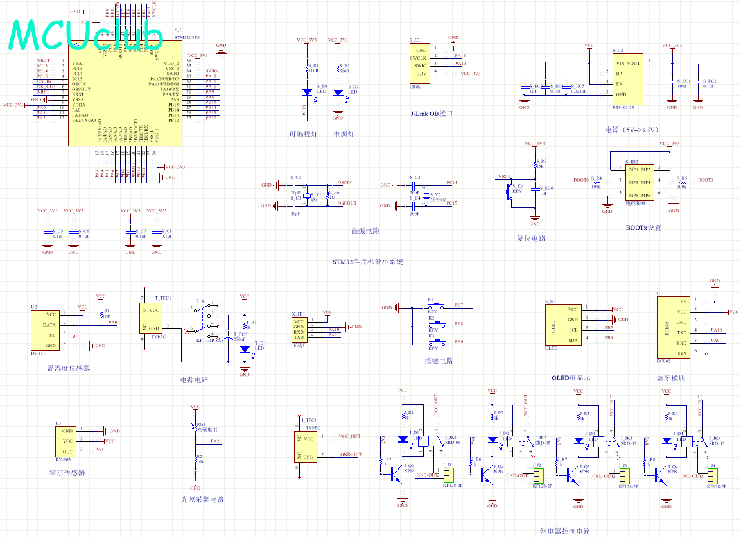Click the '晶振电路' label
Image resolution: width=741 pixels, height=537 pixels.
tap(365, 230)
